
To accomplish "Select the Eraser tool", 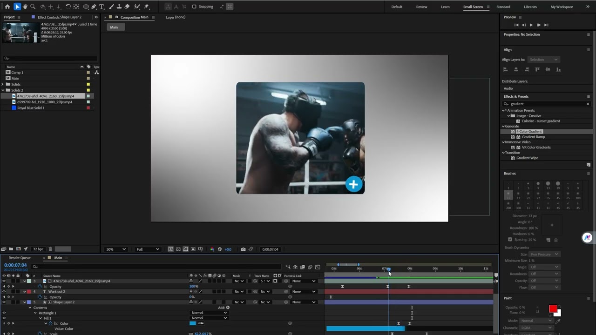I will (127, 7).
